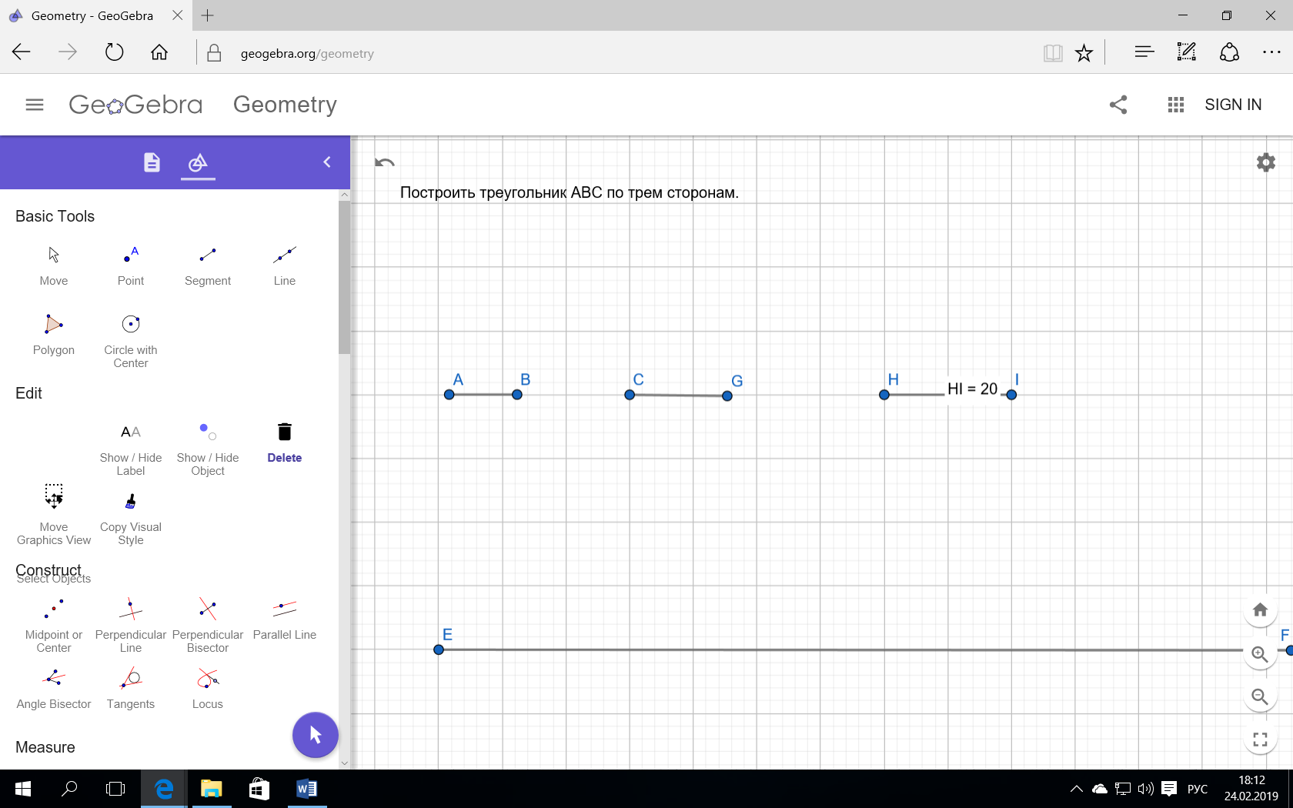The image size is (1293, 808).
Task: Open browser more options menu
Action: point(1271,52)
